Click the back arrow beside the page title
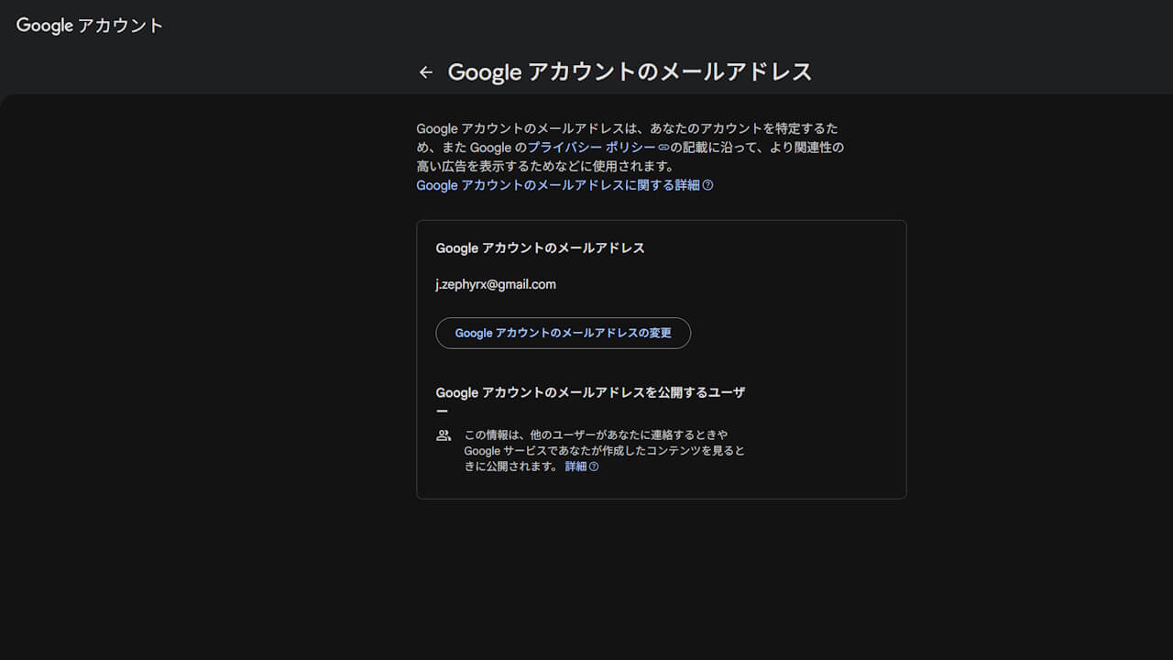Viewport: 1173px width, 660px height. pos(425,72)
